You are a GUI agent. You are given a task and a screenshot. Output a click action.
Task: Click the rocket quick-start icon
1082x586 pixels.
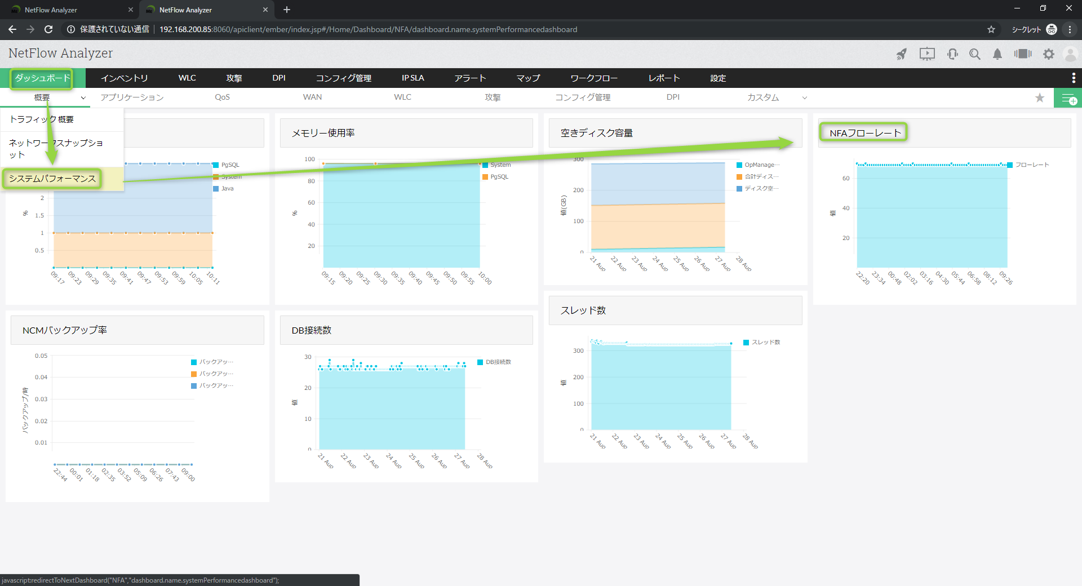[x=902, y=54]
